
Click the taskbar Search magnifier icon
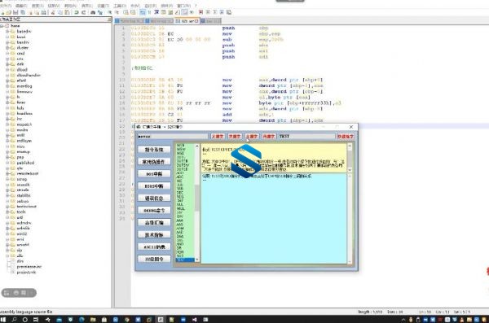coord(15,320)
